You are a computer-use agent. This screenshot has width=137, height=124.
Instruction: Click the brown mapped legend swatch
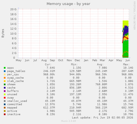point(5,108)
